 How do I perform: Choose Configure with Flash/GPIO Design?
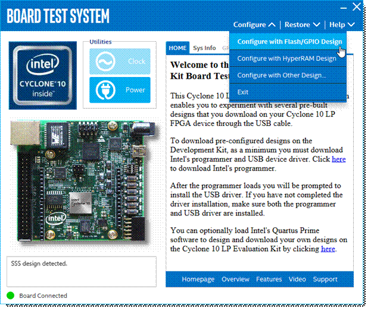288,42
